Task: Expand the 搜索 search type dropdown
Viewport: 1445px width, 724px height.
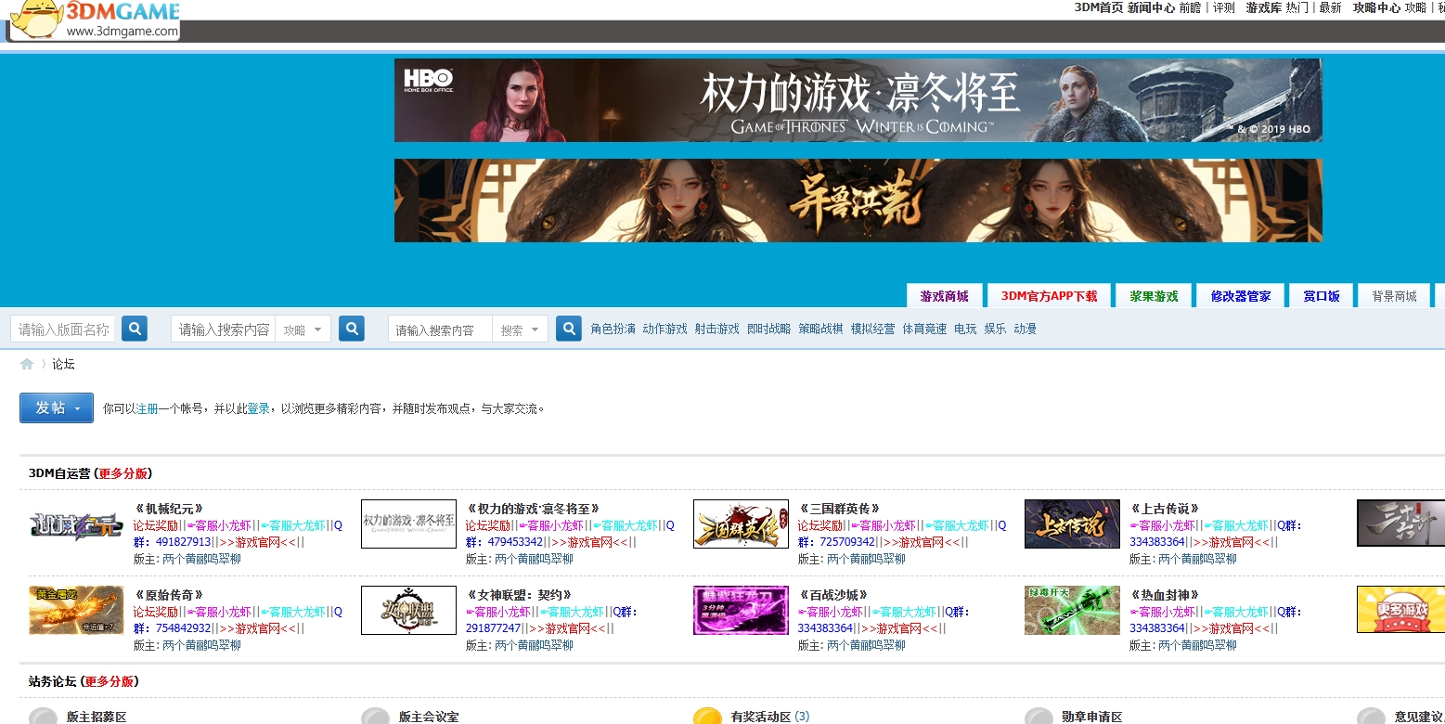Action: (x=521, y=330)
